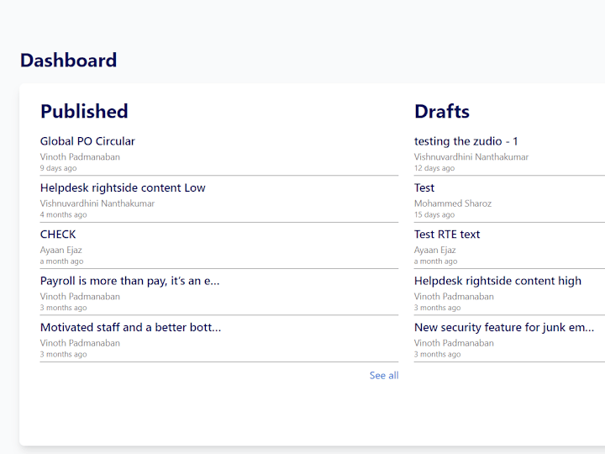Click the Published section heading
Viewport: 605px width, 454px height.
pos(84,111)
